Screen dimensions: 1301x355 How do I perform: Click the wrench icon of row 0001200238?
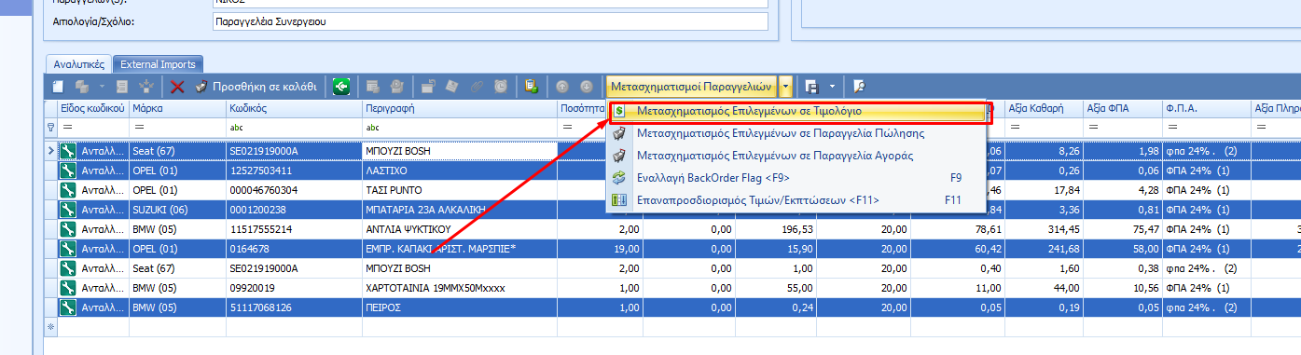pyautogui.click(x=67, y=210)
